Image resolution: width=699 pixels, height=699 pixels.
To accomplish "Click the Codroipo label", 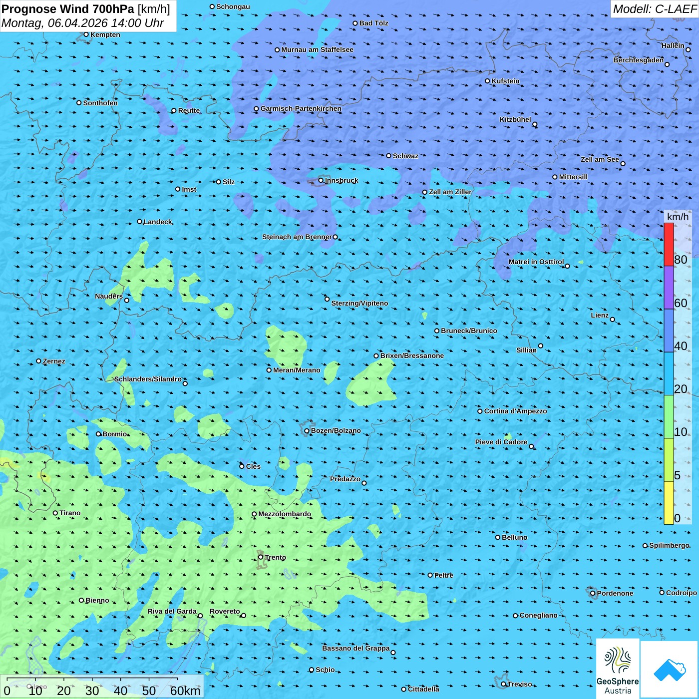I will [681, 593].
